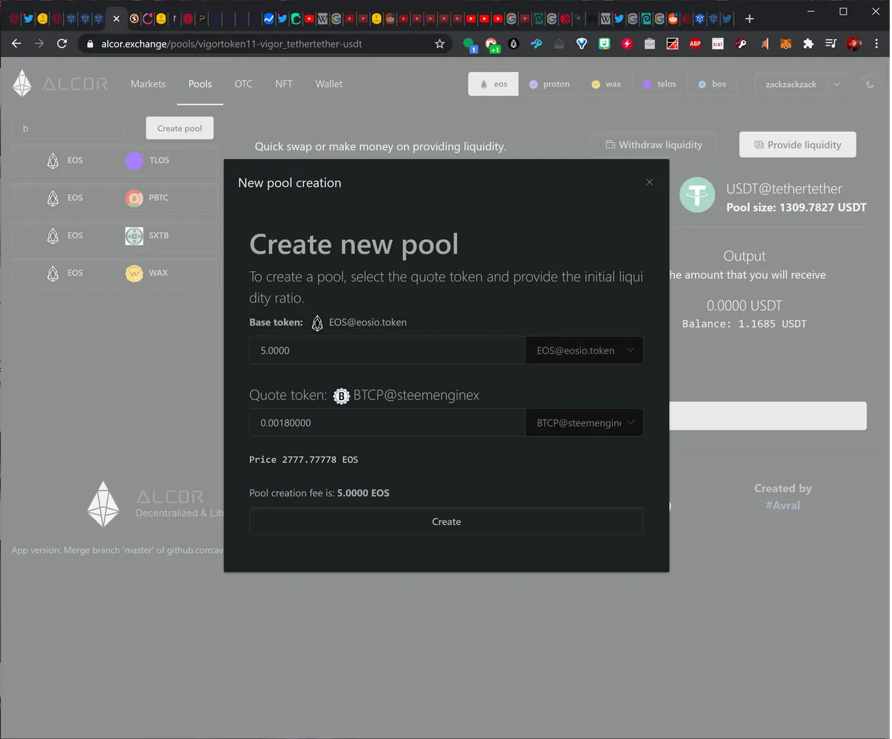892x739 pixels.
Task: Follow the #Avral link
Action: point(783,505)
